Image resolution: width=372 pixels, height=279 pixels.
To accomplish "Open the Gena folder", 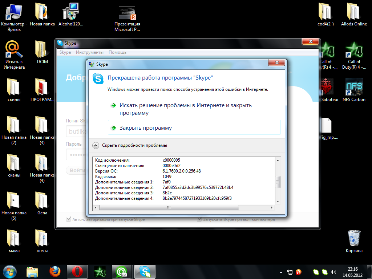I will tap(42, 203).
